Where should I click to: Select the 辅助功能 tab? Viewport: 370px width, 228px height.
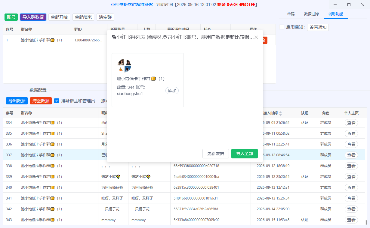pyautogui.click(x=335, y=14)
